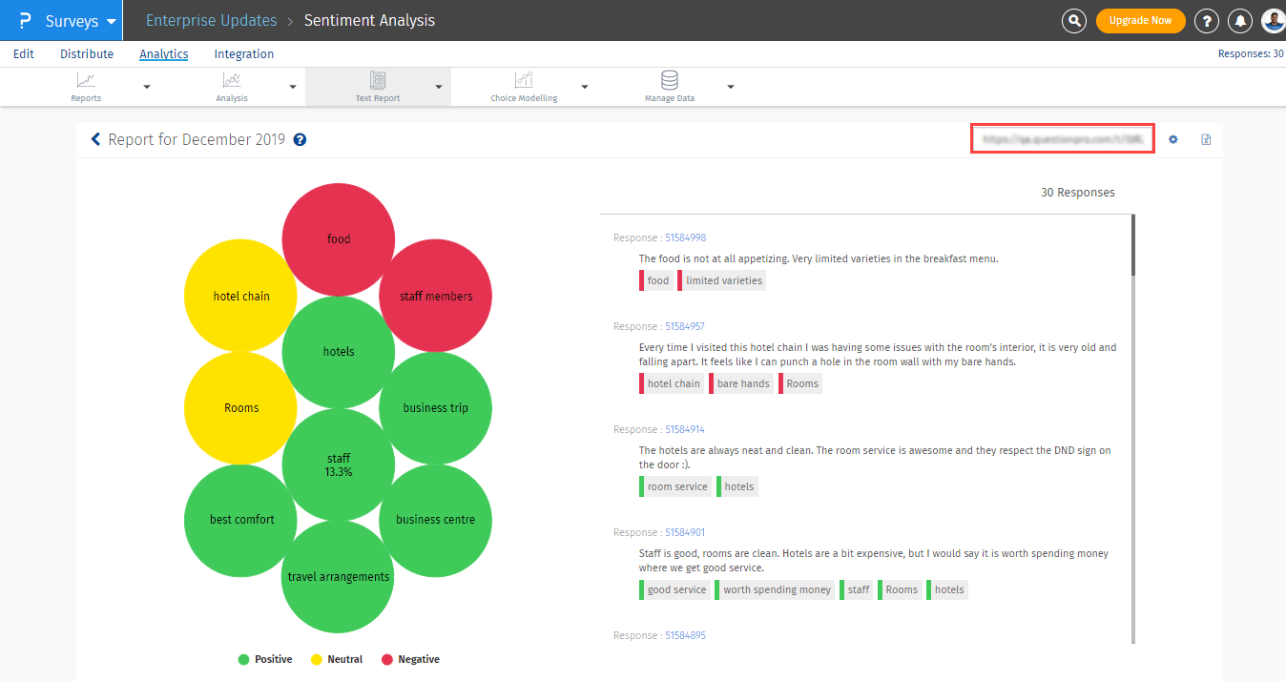Click the user profile avatar
The image size is (1286, 681).
pyautogui.click(x=1273, y=20)
